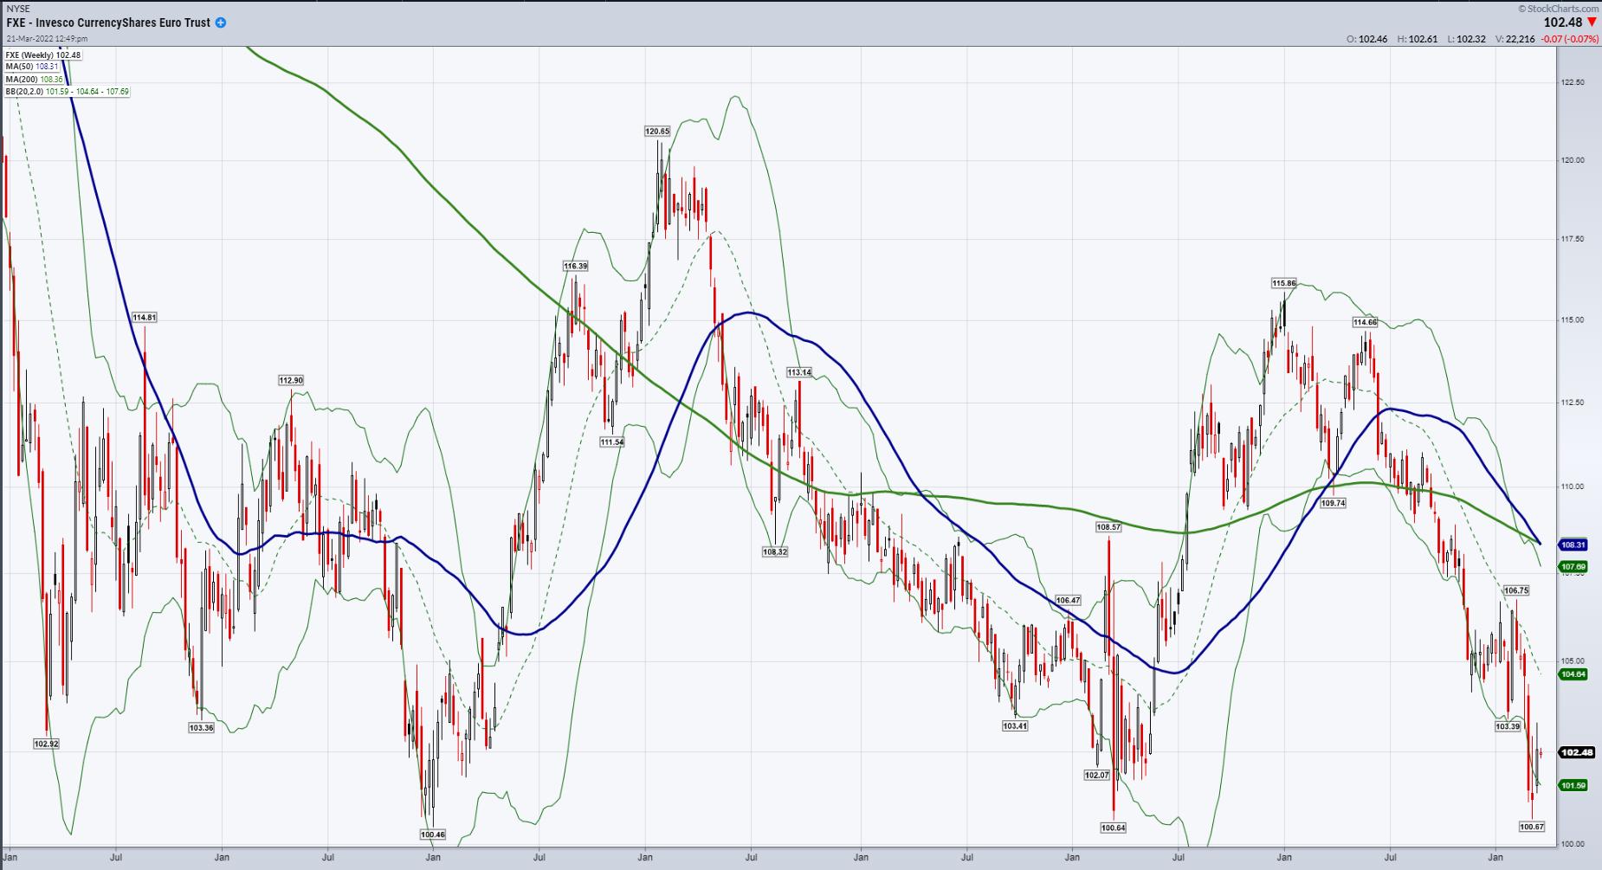The width and height of the screenshot is (1602, 870).
Task: Click the red down arrow next to 102.48
Action: pos(1592,23)
